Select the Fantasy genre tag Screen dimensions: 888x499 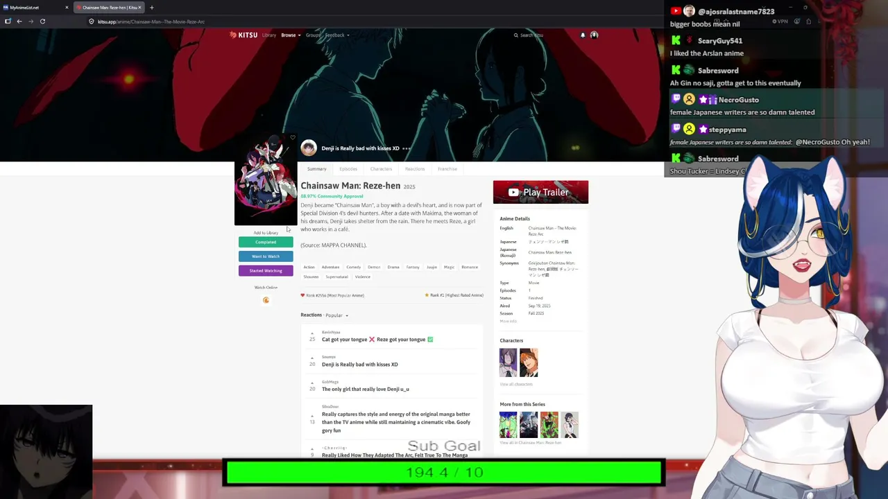(413, 267)
